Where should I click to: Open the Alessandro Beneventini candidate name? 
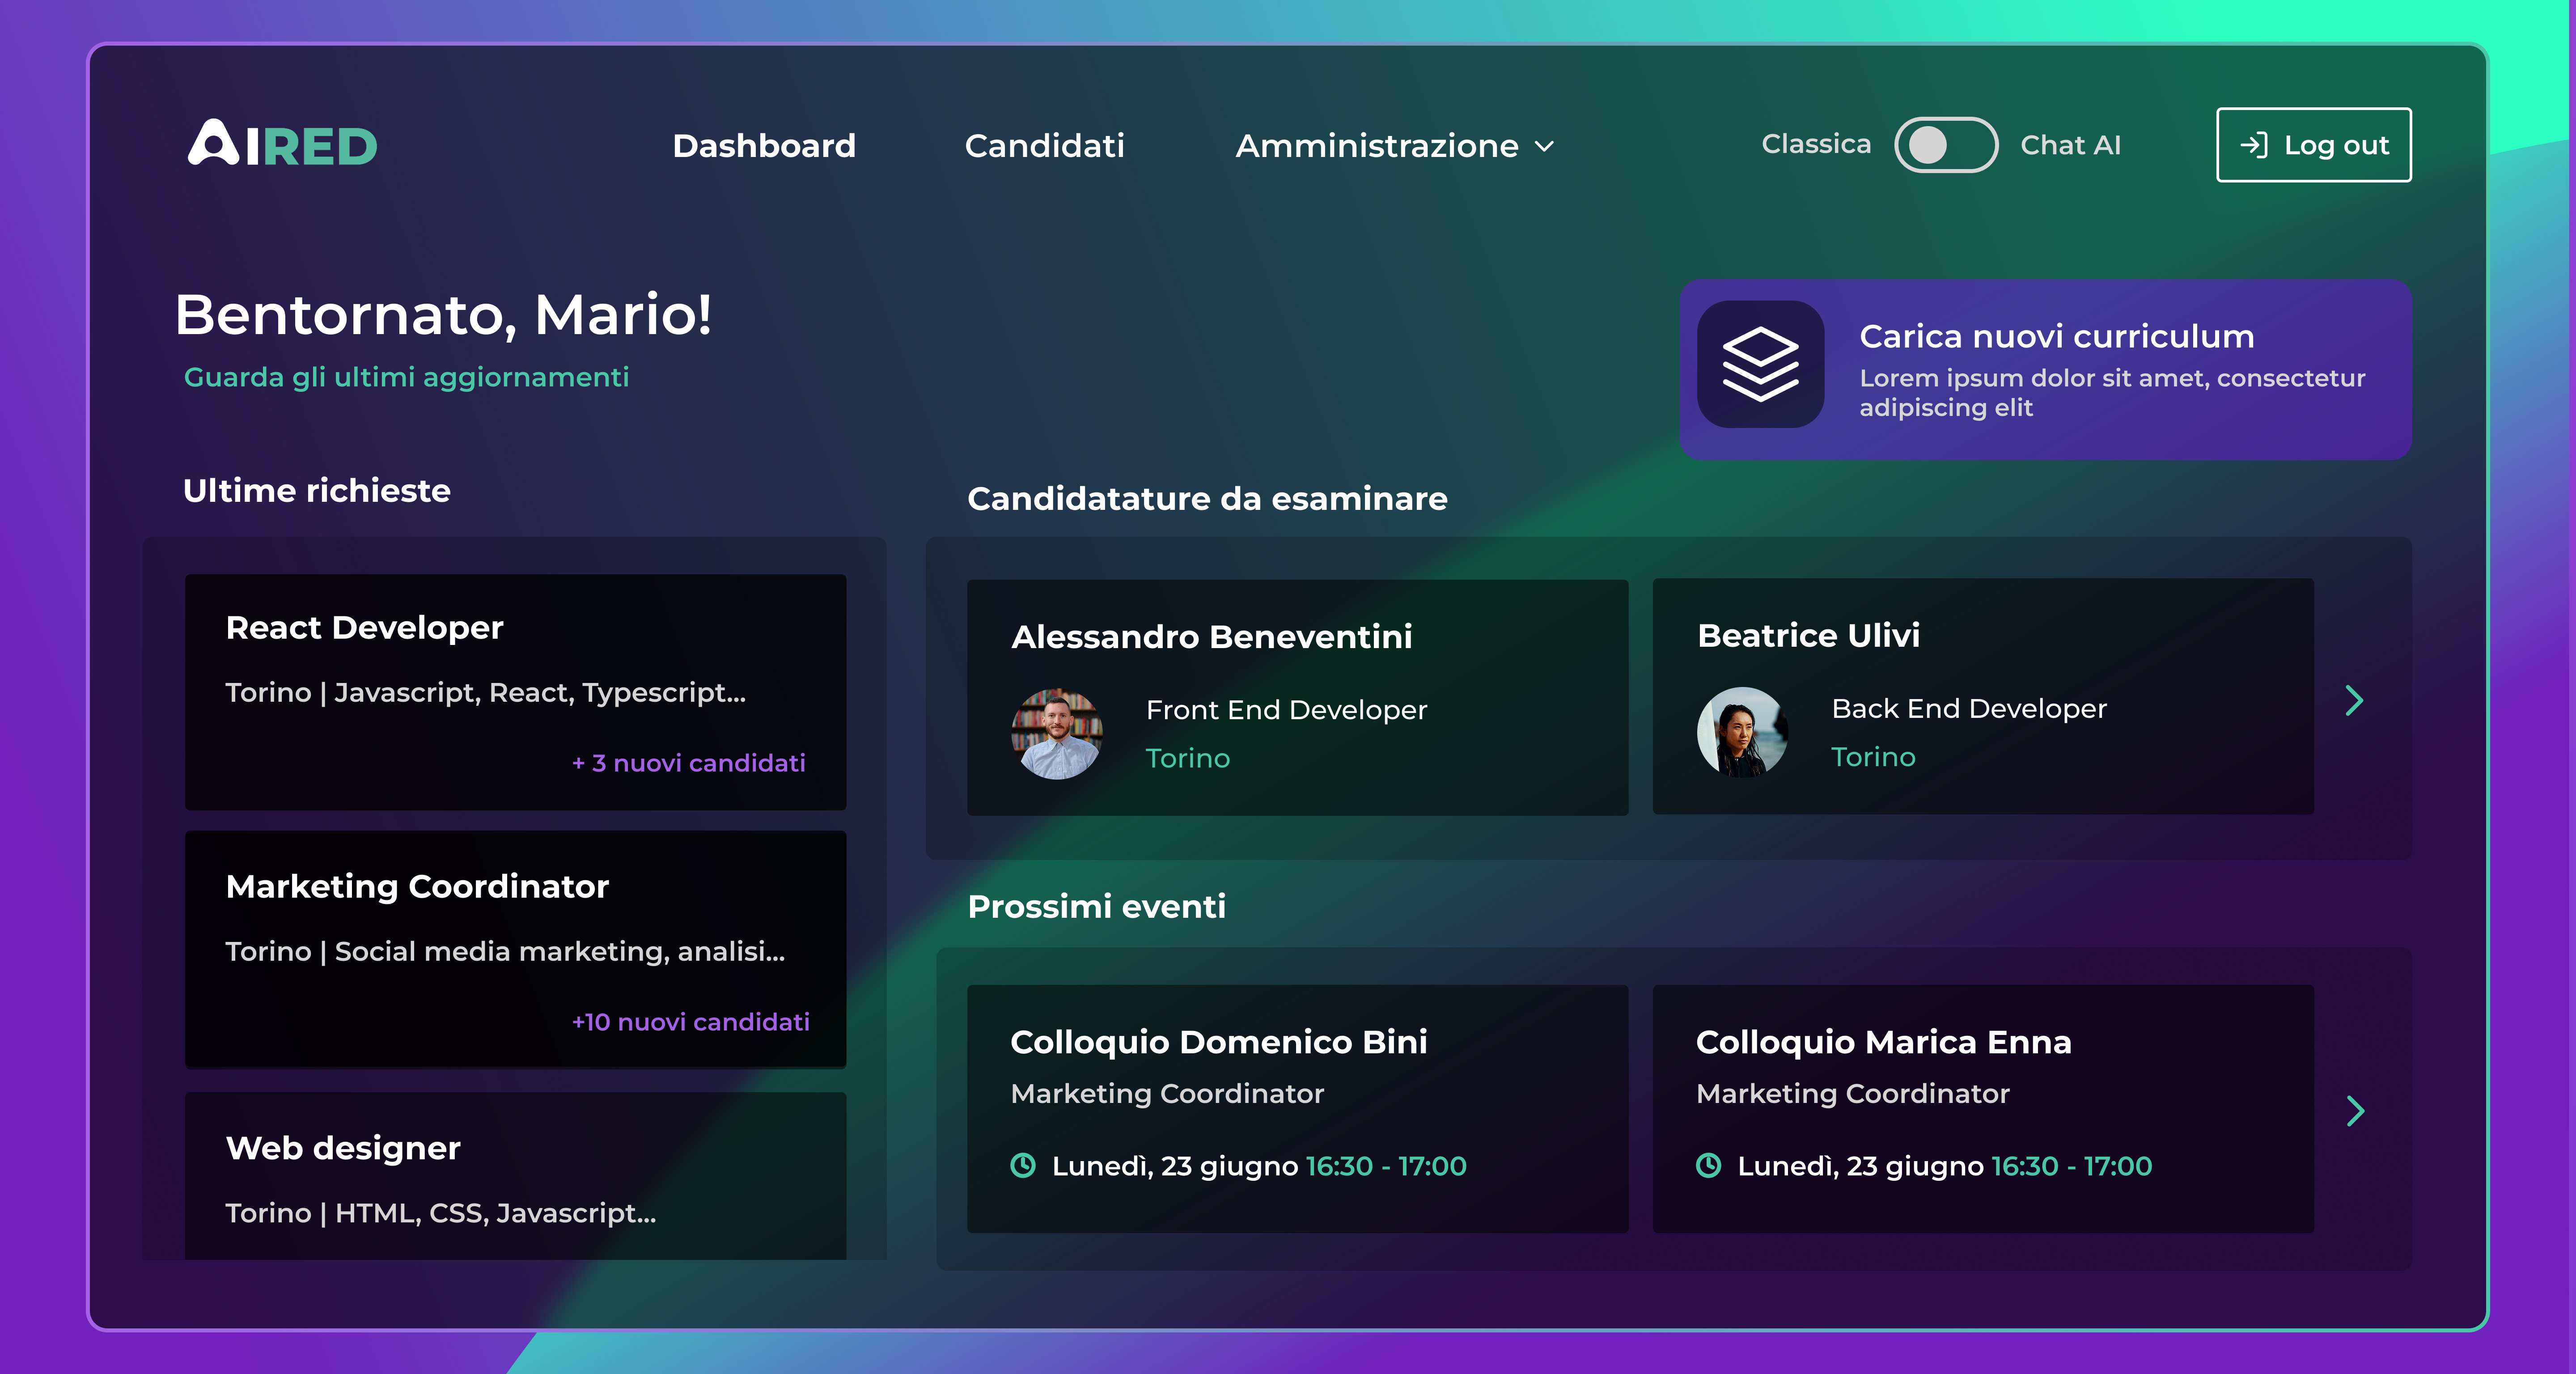point(1212,636)
